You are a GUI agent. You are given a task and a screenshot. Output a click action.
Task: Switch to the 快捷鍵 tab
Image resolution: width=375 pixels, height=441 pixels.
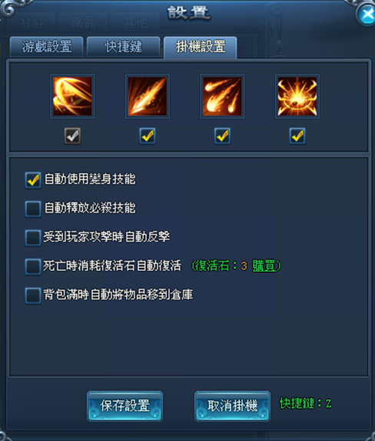[x=124, y=47]
